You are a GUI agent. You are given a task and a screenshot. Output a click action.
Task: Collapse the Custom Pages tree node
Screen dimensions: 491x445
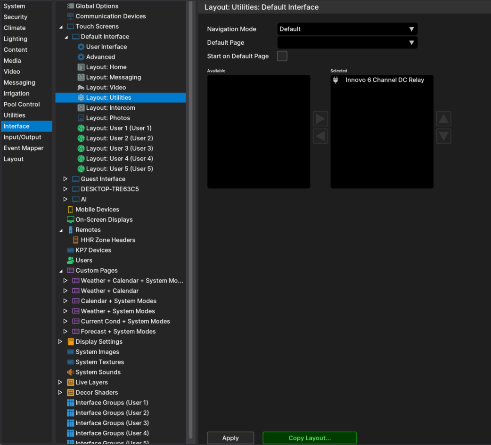click(x=61, y=271)
